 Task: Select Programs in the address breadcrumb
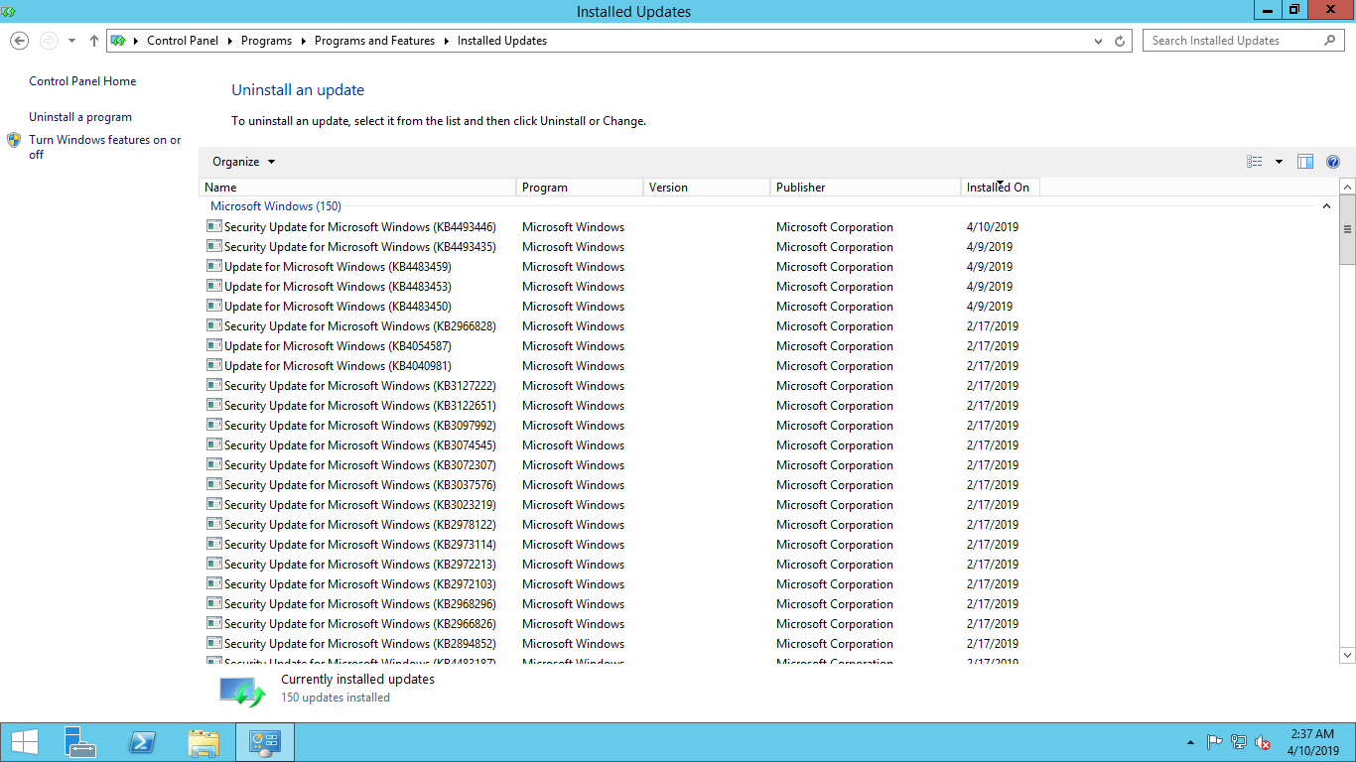(266, 41)
